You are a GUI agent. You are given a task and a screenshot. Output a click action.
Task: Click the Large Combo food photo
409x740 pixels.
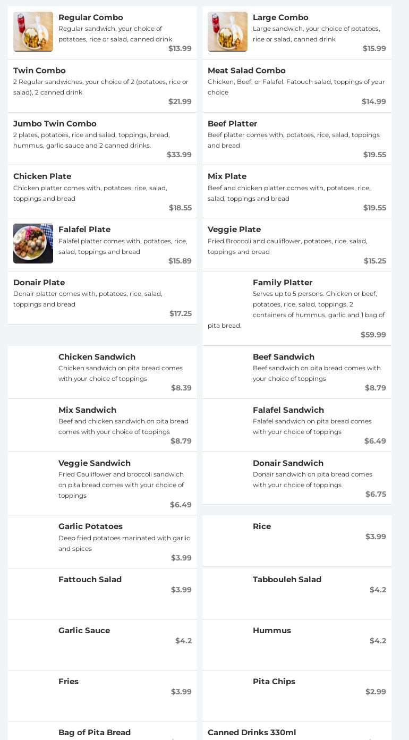[x=227, y=32]
